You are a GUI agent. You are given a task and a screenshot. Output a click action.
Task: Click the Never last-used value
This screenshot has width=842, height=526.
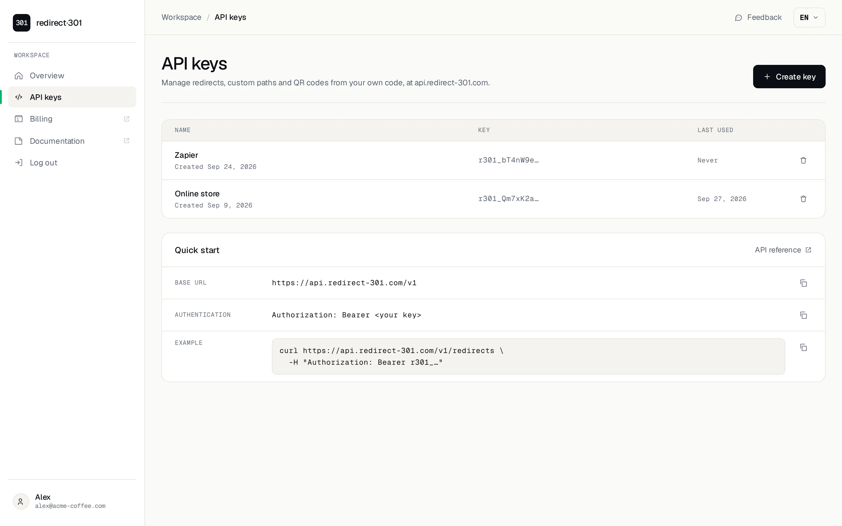click(707, 160)
